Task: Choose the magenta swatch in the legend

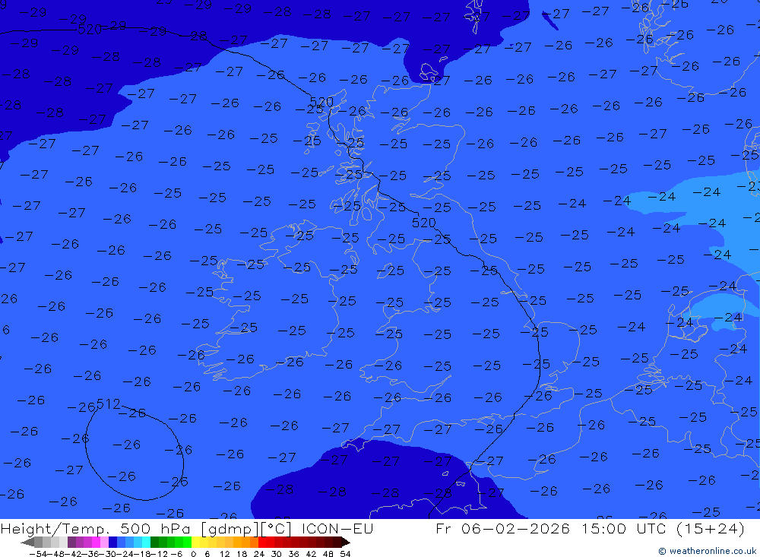Action: (x=96, y=542)
